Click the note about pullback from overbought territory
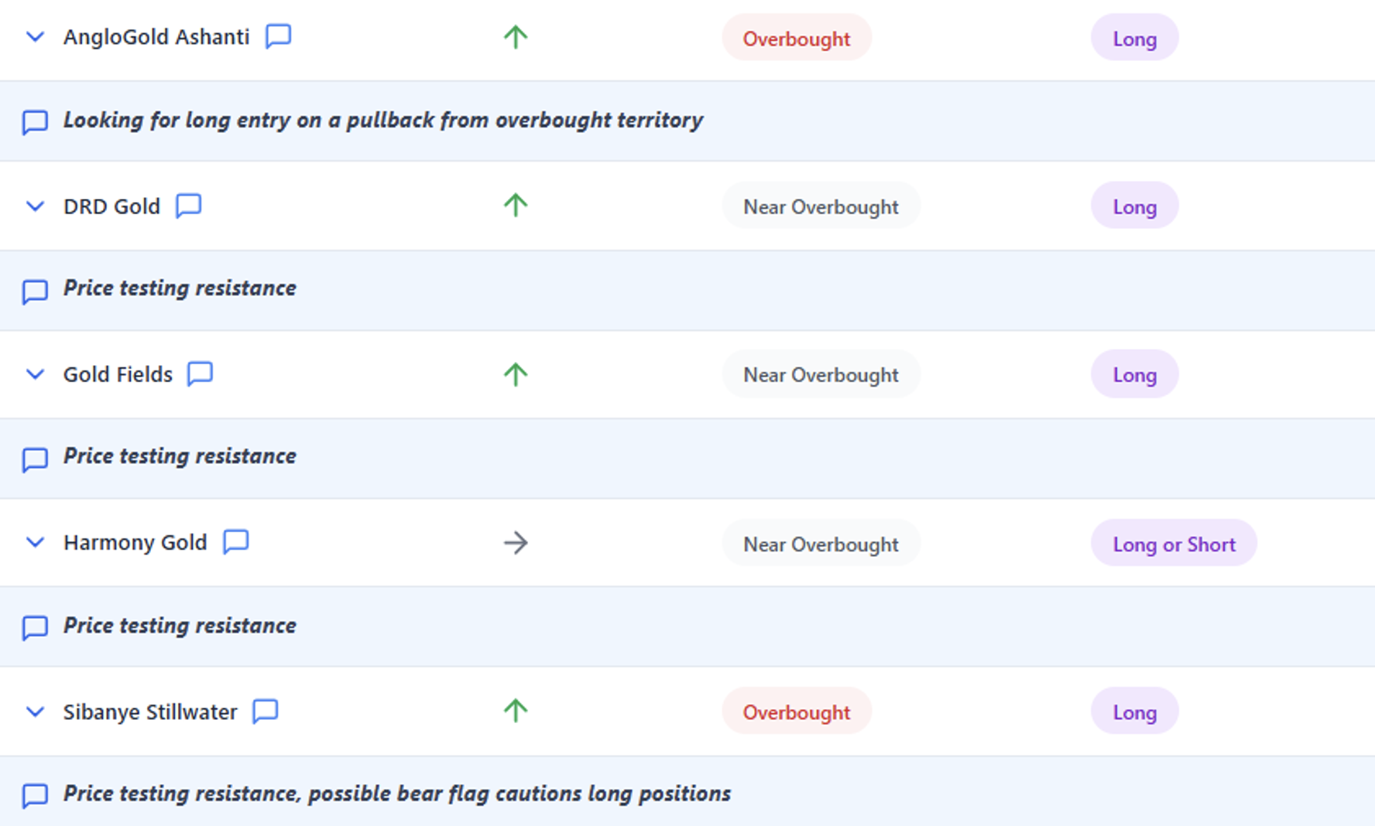 382,121
